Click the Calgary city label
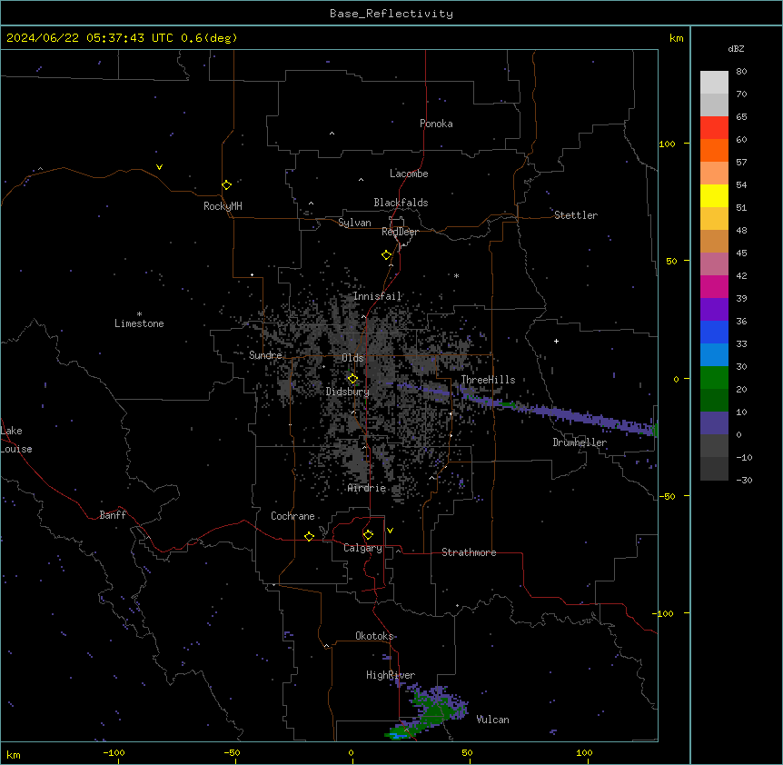Image resolution: width=783 pixels, height=765 pixels. (x=362, y=548)
